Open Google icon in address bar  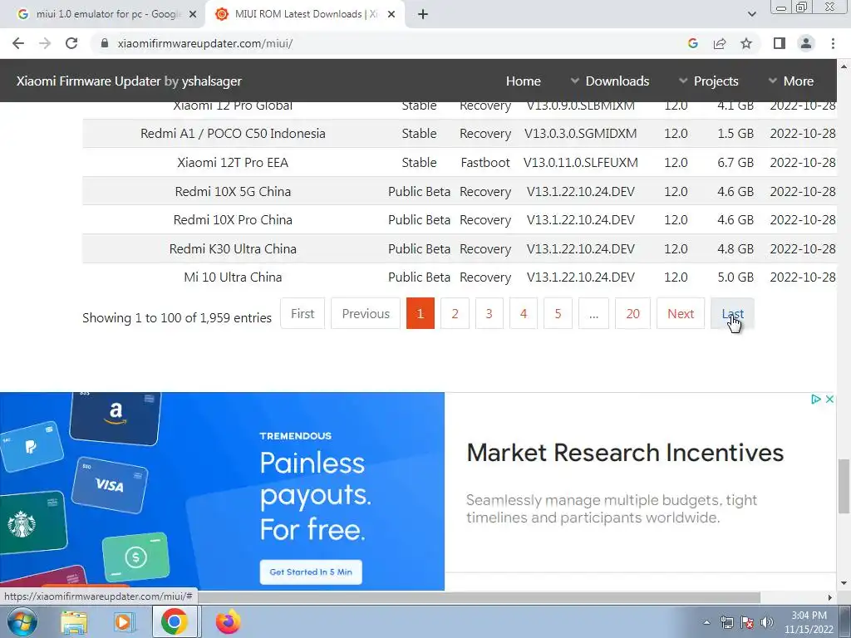tap(692, 43)
